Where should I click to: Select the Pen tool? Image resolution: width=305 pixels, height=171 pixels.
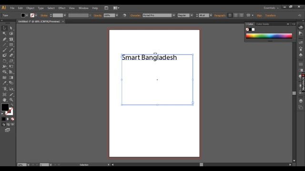click(4, 39)
